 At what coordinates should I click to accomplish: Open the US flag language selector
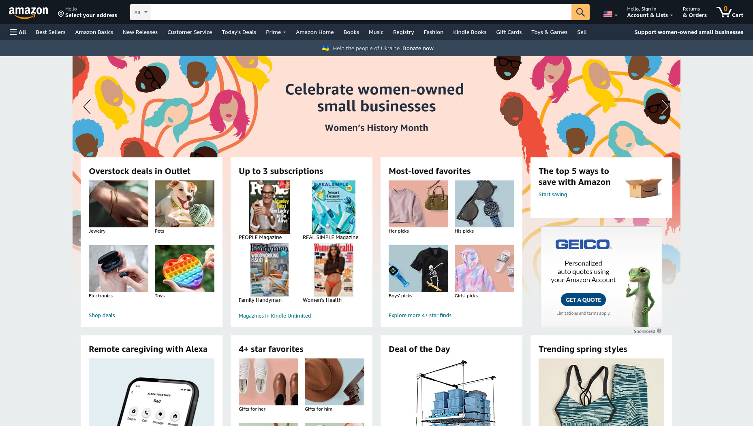(x=610, y=14)
